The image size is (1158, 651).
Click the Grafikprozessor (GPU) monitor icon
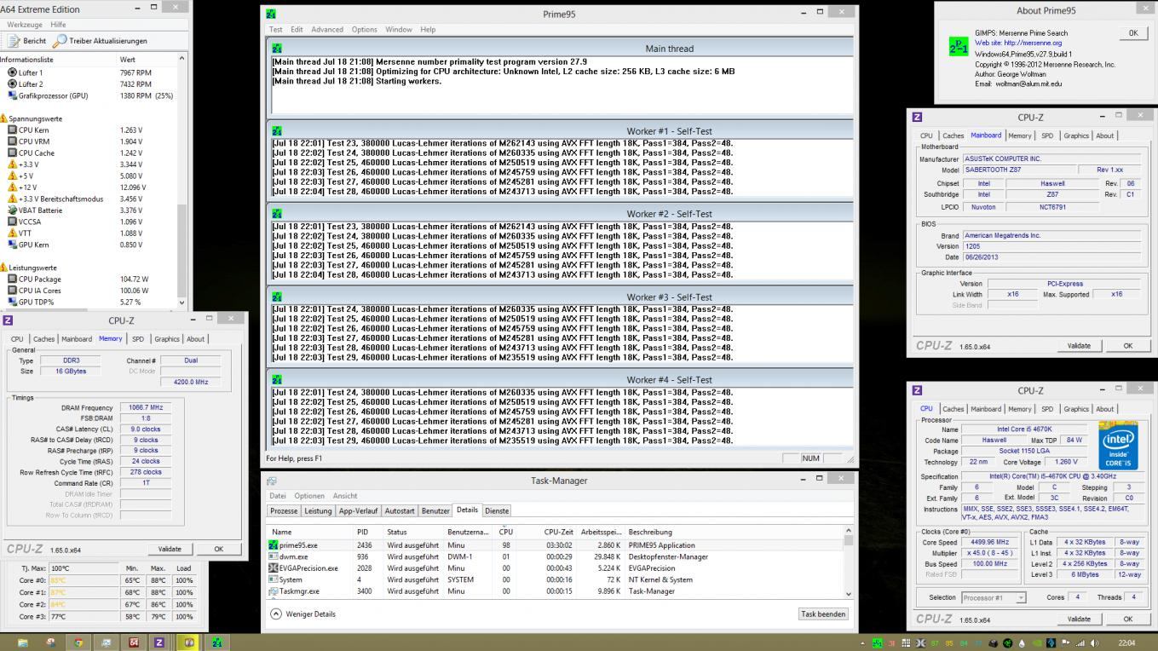13,95
